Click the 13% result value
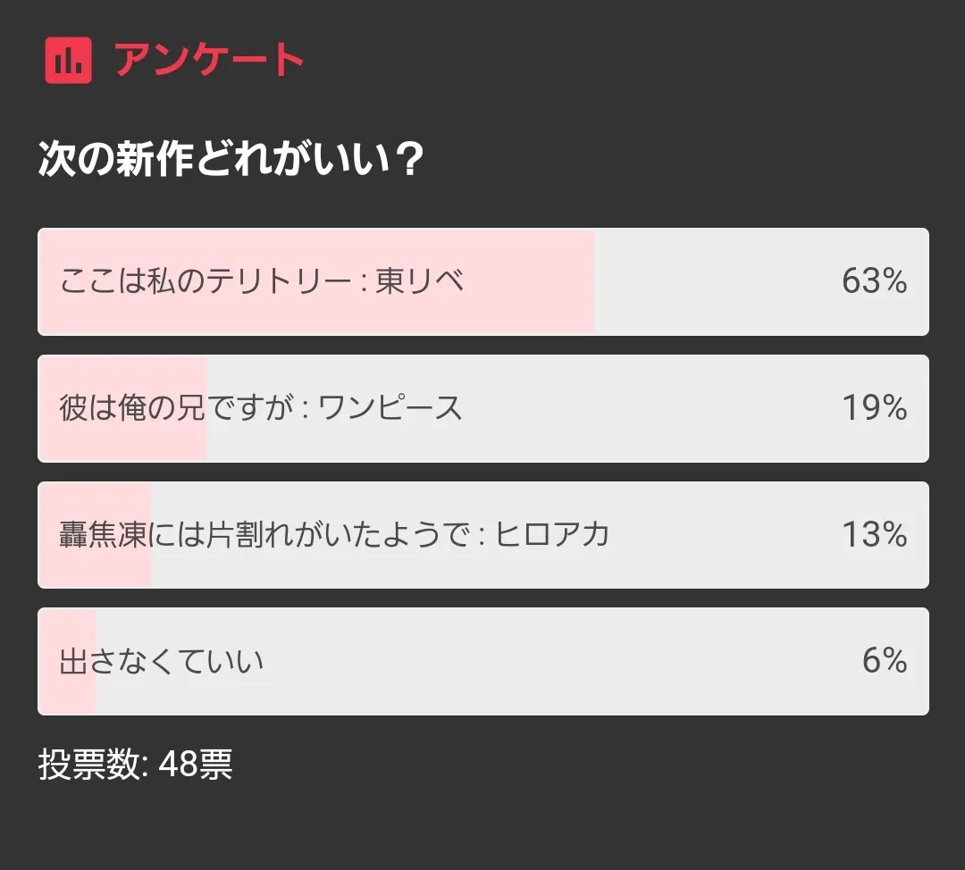965x870 pixels. tap(874, 535)
